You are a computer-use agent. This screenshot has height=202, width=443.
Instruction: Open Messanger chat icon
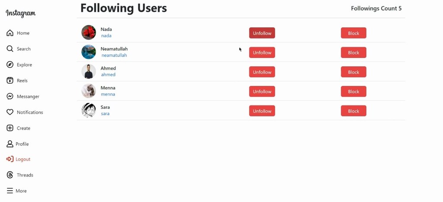point(10,96)
